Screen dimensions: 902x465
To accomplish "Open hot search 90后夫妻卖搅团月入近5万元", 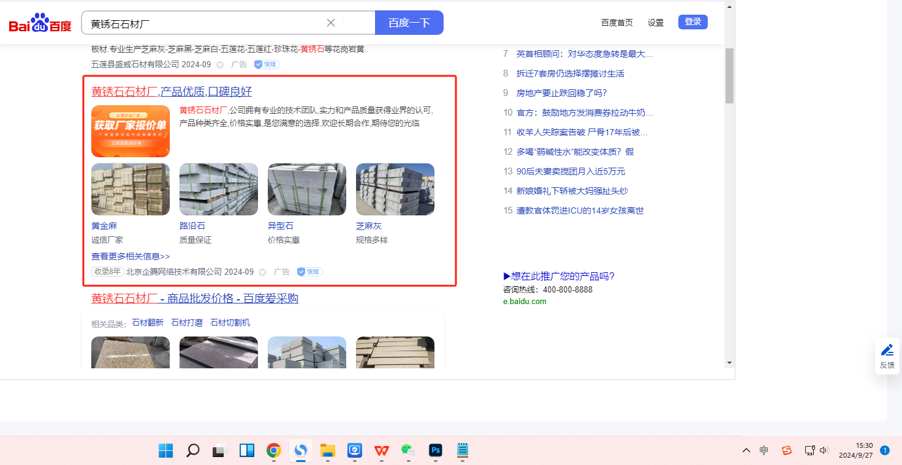I will pos(571,171).
